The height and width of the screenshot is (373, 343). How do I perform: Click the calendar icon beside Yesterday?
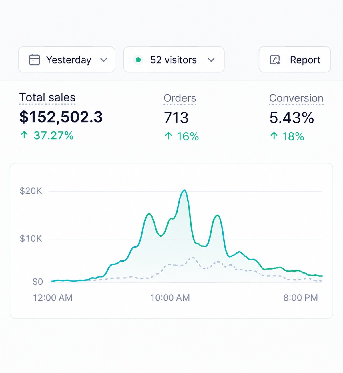[x=35, y=60]
